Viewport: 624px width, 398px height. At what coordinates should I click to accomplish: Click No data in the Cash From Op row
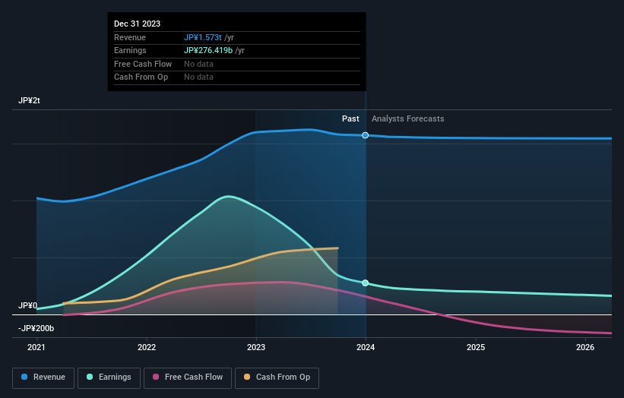tap(198, 77)
